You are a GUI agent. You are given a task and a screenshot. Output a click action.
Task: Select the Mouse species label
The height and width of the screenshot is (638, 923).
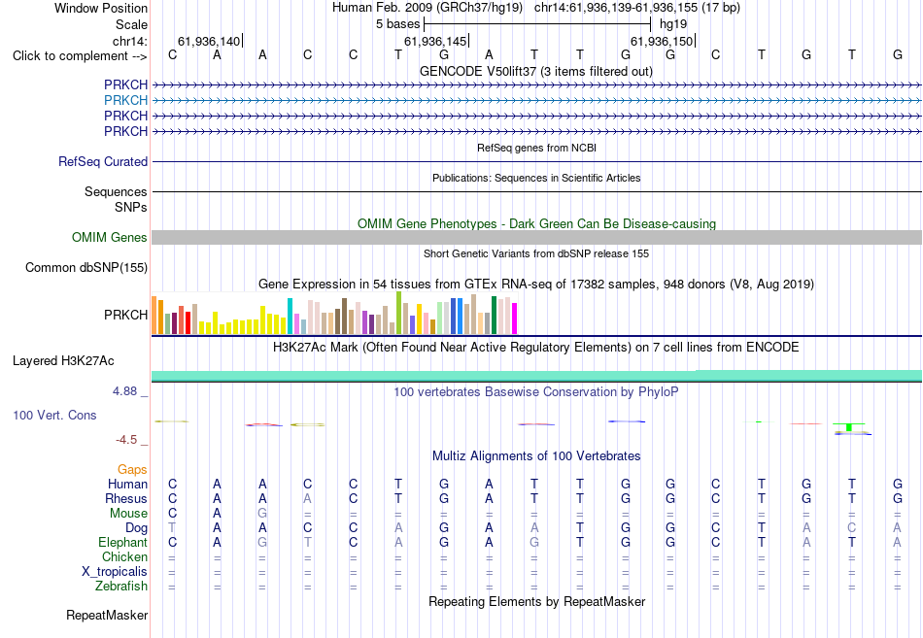(128, 514)
